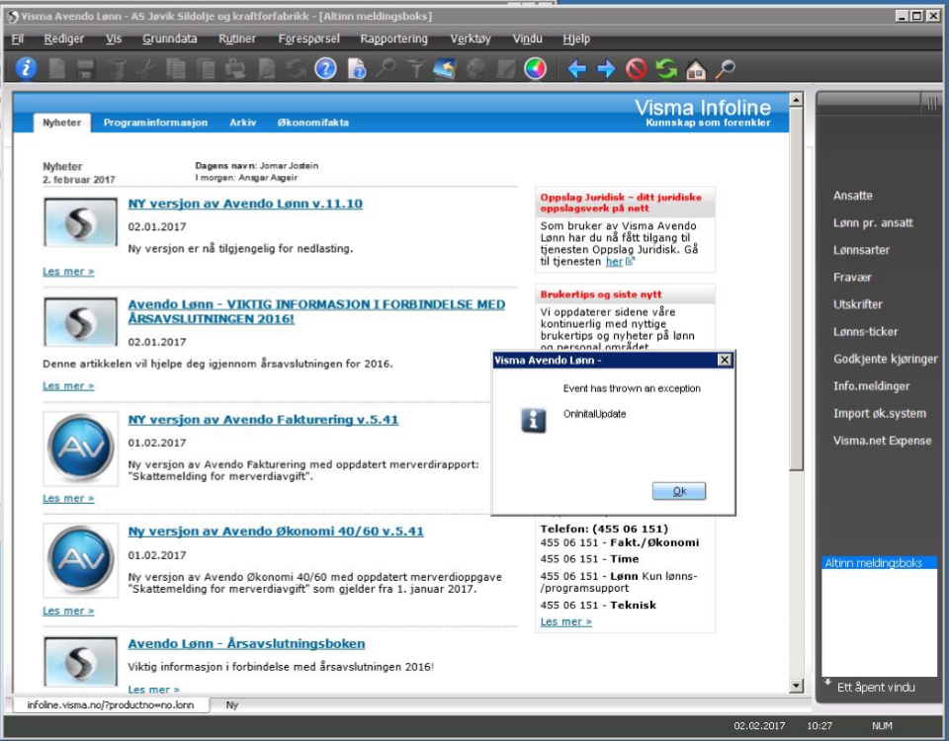Select the Nyheter tab
The width and height of the screenshot is (949, 741).
coord(61,123)
